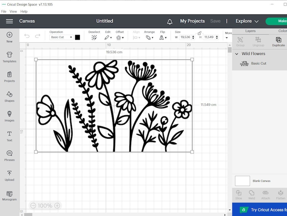This screenshot has height=216, width=287.
Task: Open the View menu
Action: (13, 11)
